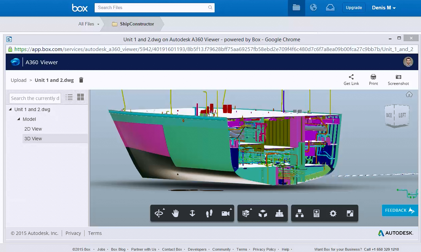Screen dimensions: 421x252
Task: Collapse the Unit 1 and 2.dwg tree node
Action: pos(10,109)
